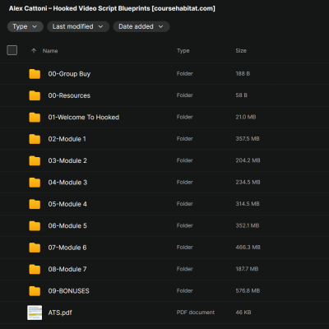Click the 188 B size value
The image size is (329, 329).
point(243,73)
